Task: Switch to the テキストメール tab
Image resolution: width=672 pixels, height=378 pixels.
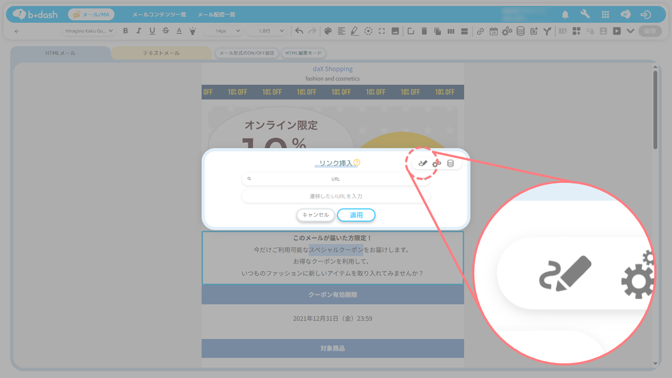Action: coord(161,53)
